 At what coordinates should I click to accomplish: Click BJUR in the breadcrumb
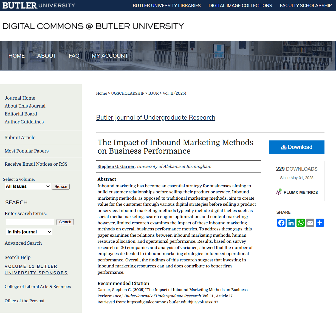154,93
